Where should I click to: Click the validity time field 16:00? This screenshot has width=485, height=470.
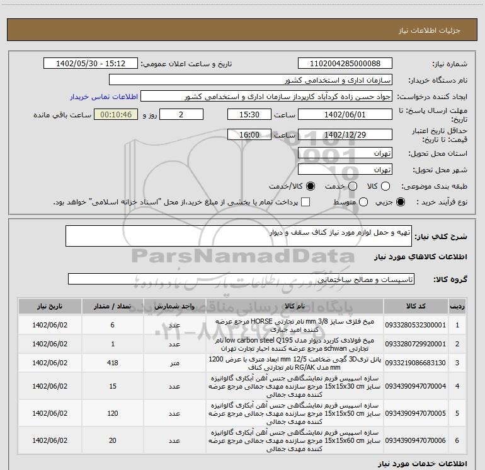(249, 134)
